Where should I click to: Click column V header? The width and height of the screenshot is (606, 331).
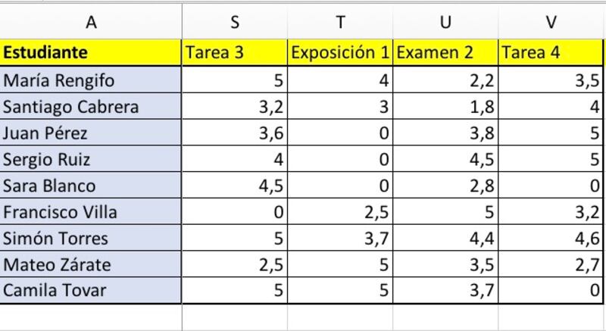(551, 22)
